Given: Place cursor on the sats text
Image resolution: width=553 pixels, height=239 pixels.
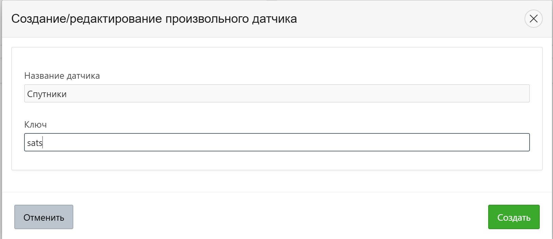Looking at the screenshot, I should [35, 143].
